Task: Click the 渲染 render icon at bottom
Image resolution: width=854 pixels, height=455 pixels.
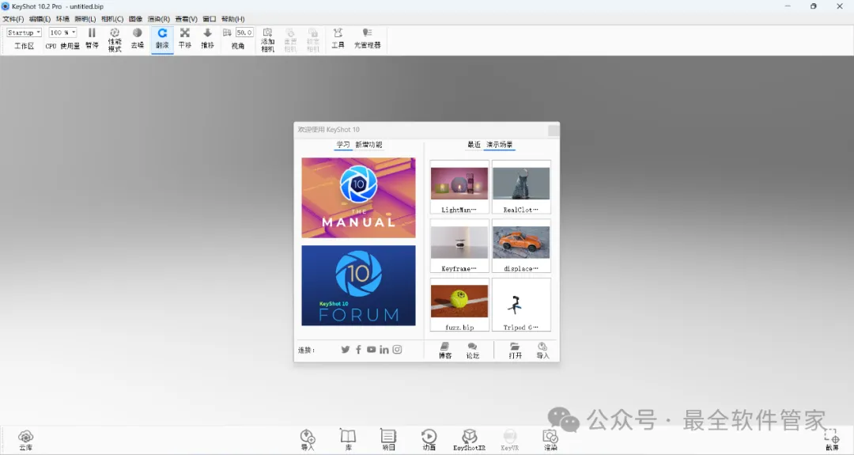Action: click(550, 440)
